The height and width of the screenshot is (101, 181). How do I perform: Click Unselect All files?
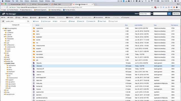[x=91, y=21]
